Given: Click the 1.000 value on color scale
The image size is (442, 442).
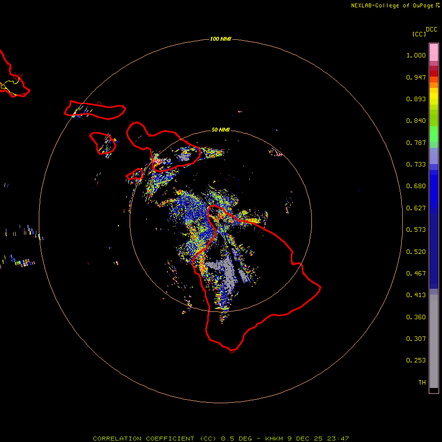Looking at the screenshot, I should tap(416, 55).
